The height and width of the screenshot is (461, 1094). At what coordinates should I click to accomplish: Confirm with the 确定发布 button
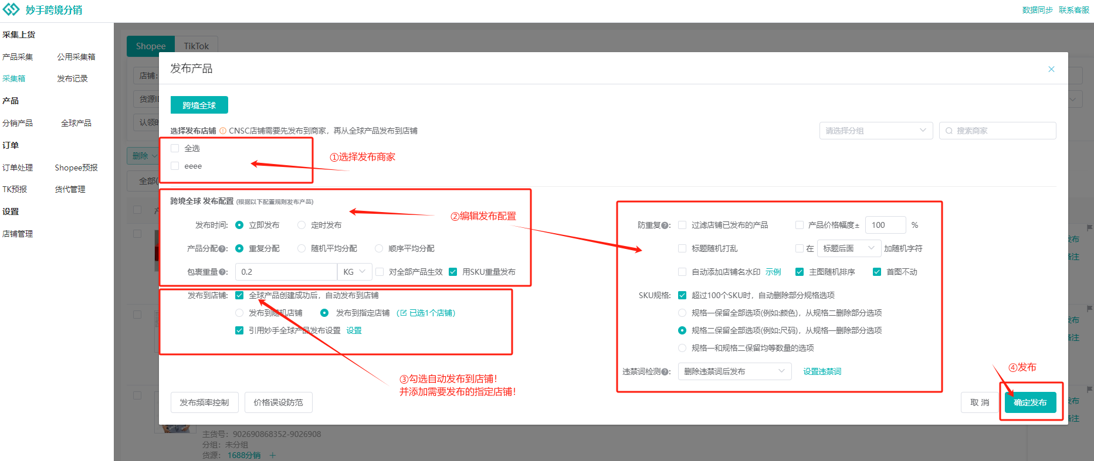pyautogui.click(x=1030, y=402)
